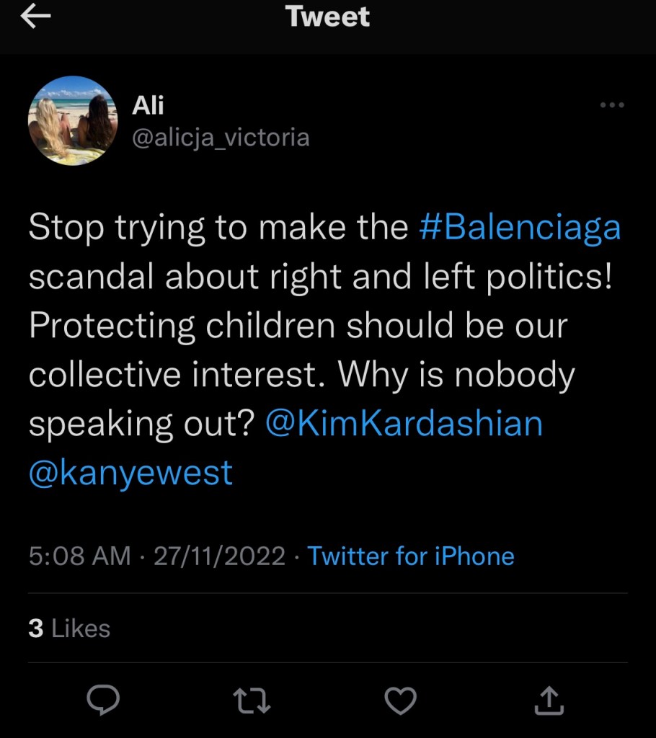
Task: Open the three-dot more options menu
Action: point(611,105)
